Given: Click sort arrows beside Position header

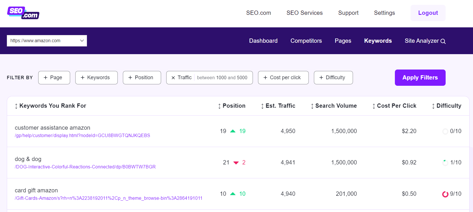Looking at the screenshot, I should [x=219, y=106].
